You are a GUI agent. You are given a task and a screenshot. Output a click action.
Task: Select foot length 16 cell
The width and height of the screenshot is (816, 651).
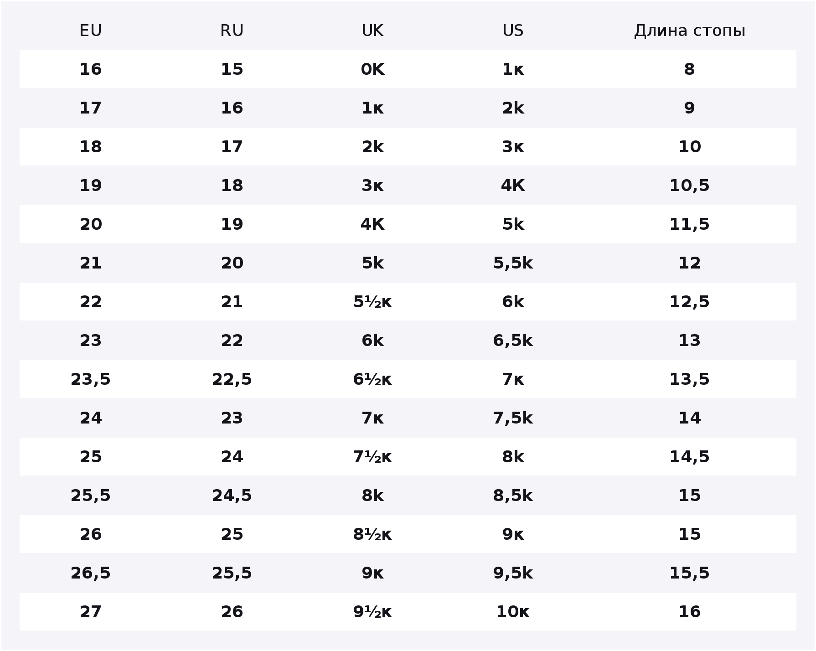689,612
